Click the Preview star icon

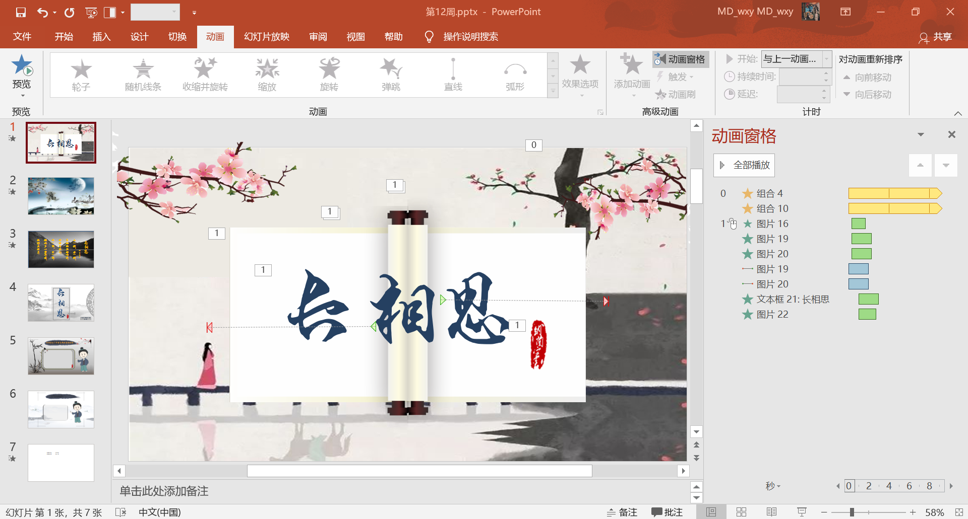point(22,65)
